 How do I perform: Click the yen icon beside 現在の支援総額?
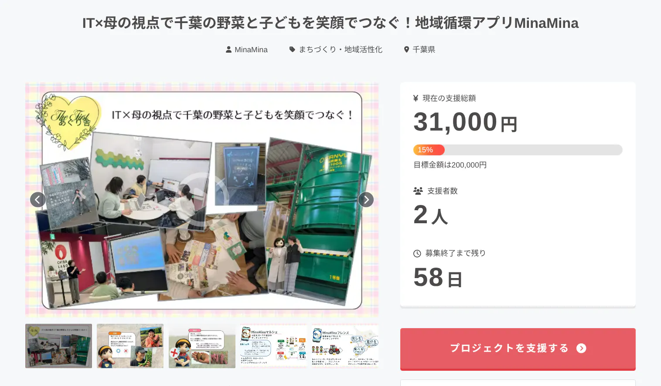pos(416,98)
